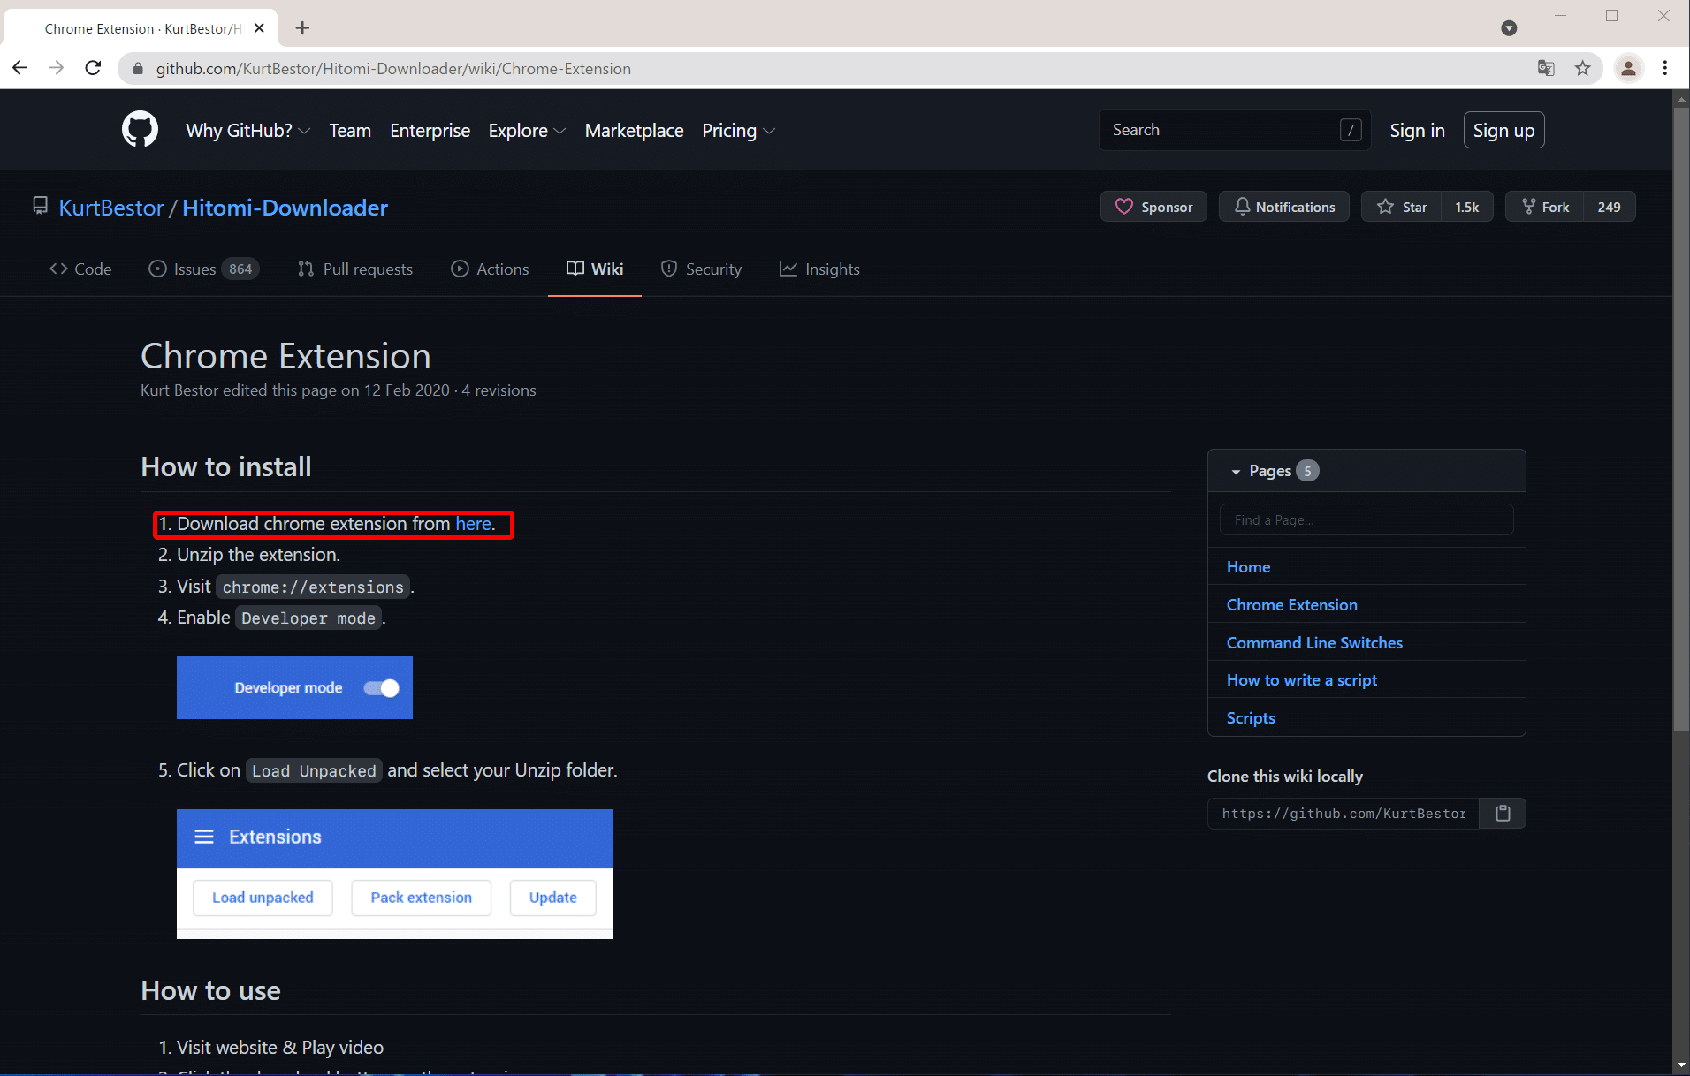Go to GitHub Marketplace

click(634, 131)
